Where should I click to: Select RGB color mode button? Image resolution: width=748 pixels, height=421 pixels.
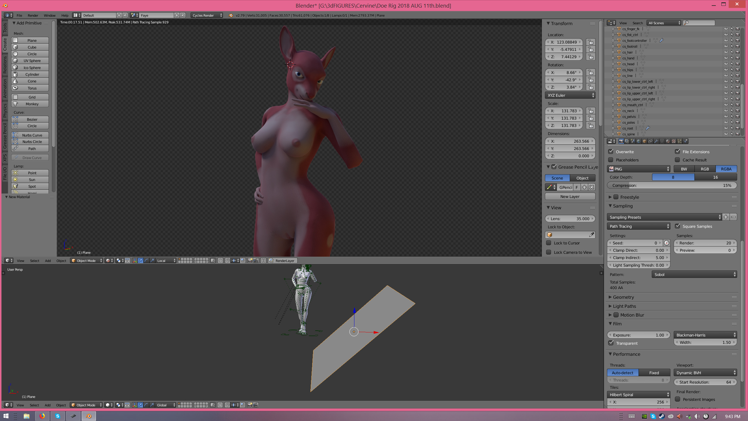point(705,169)
